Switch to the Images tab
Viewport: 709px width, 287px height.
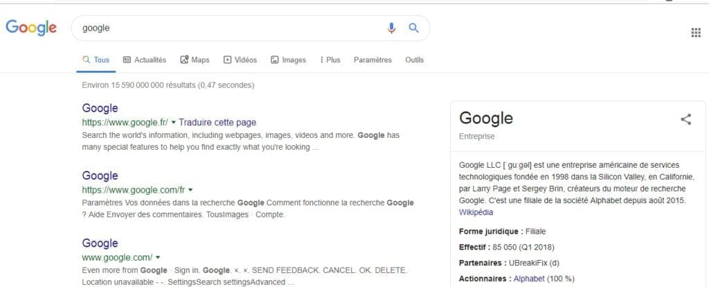coord(289,60)
